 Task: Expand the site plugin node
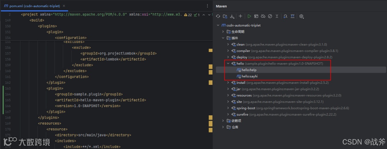[228, 102]
